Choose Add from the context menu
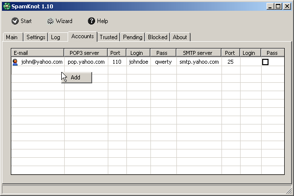Image resolution: width=294 pixels, height=196 pixels. pyautogui.click(x=76, y=77)
